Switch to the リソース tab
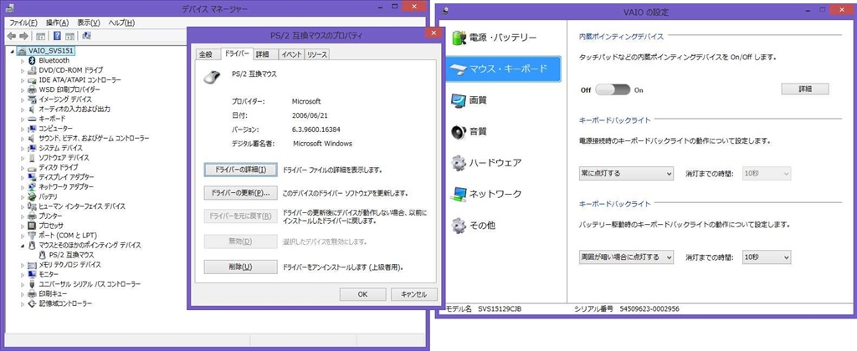The image size is (857, 351). coord(316,54)
